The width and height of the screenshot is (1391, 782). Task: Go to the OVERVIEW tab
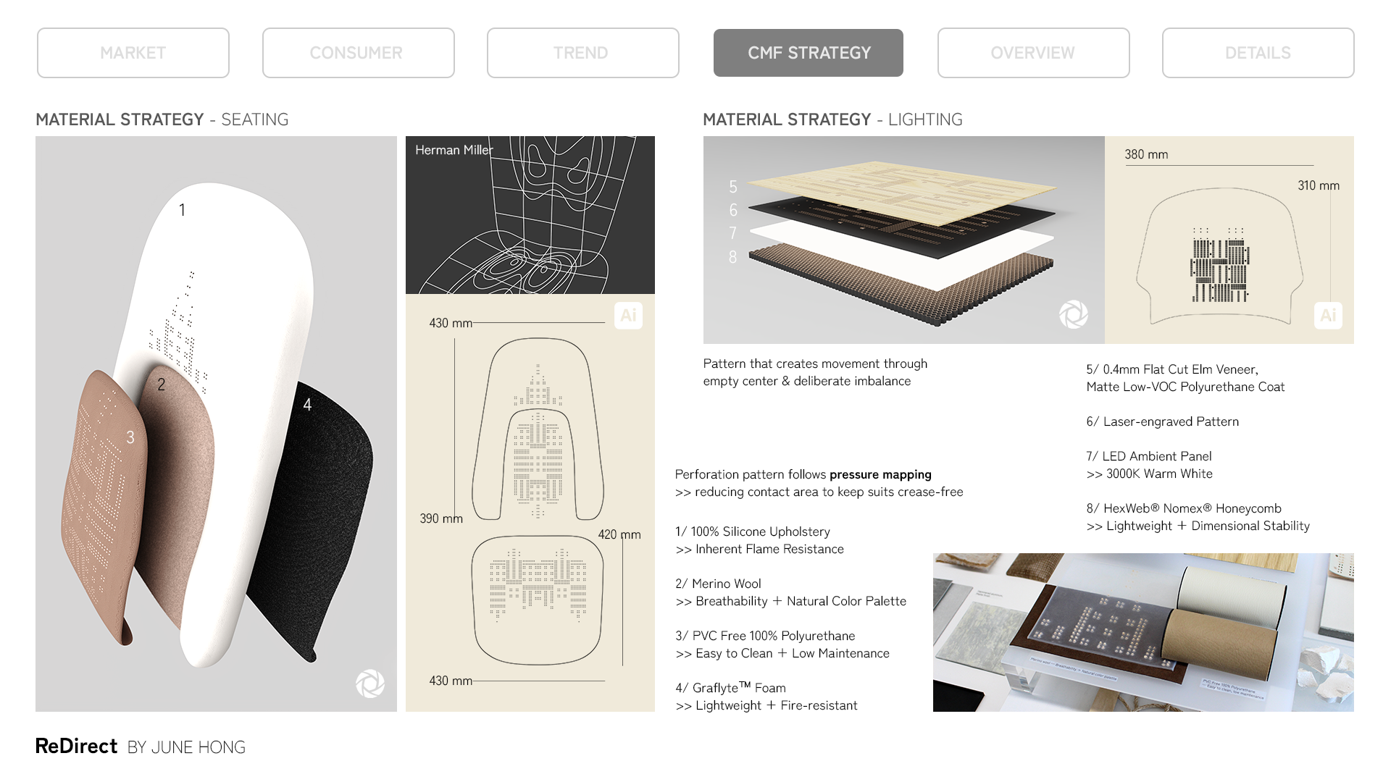point(1033,53)
